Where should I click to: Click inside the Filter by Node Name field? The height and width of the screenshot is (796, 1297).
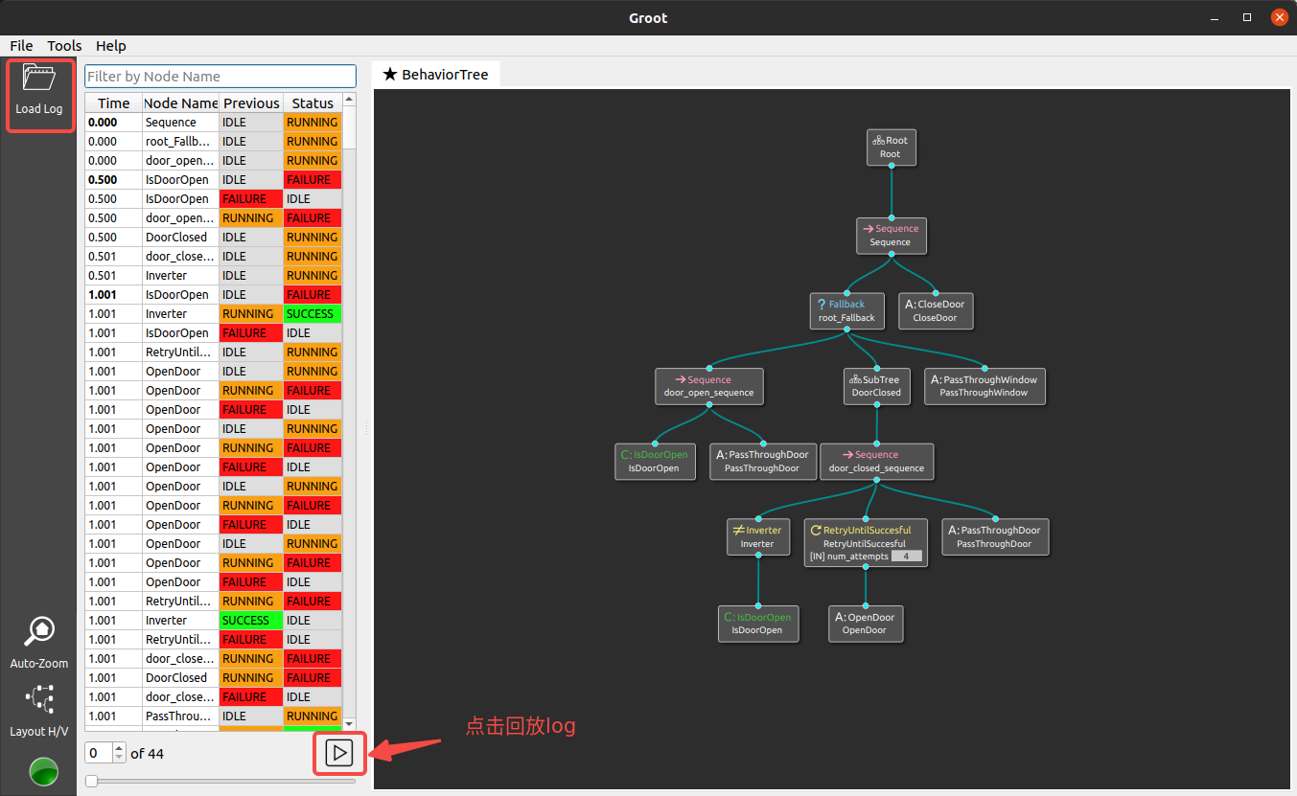(220, 76)
